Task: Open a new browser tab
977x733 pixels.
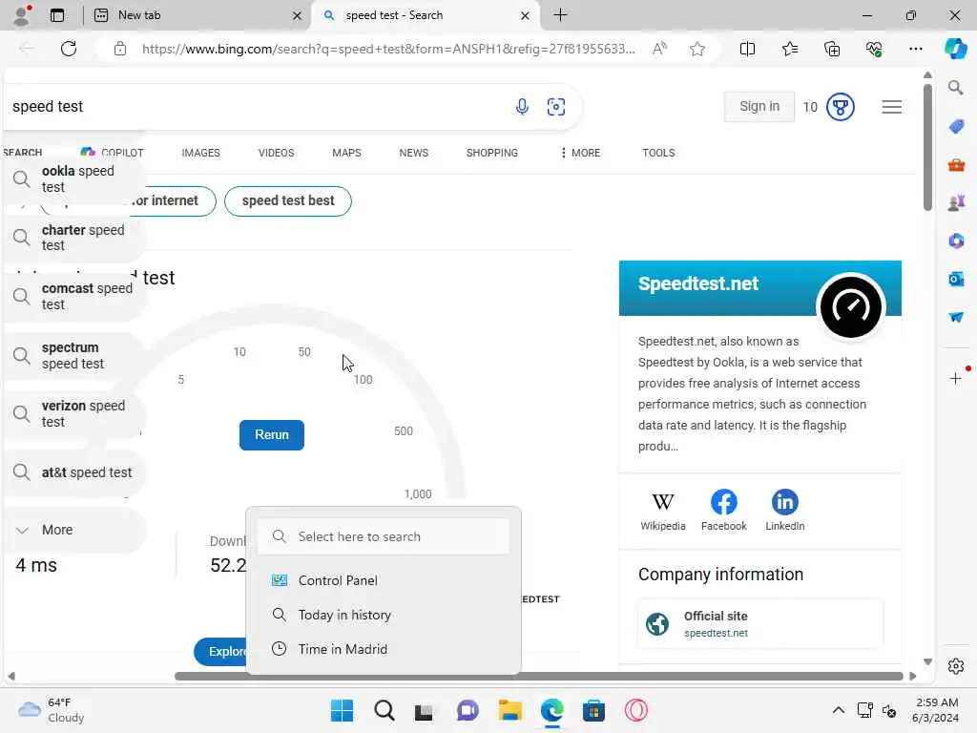Action: [x=560, y=15]
